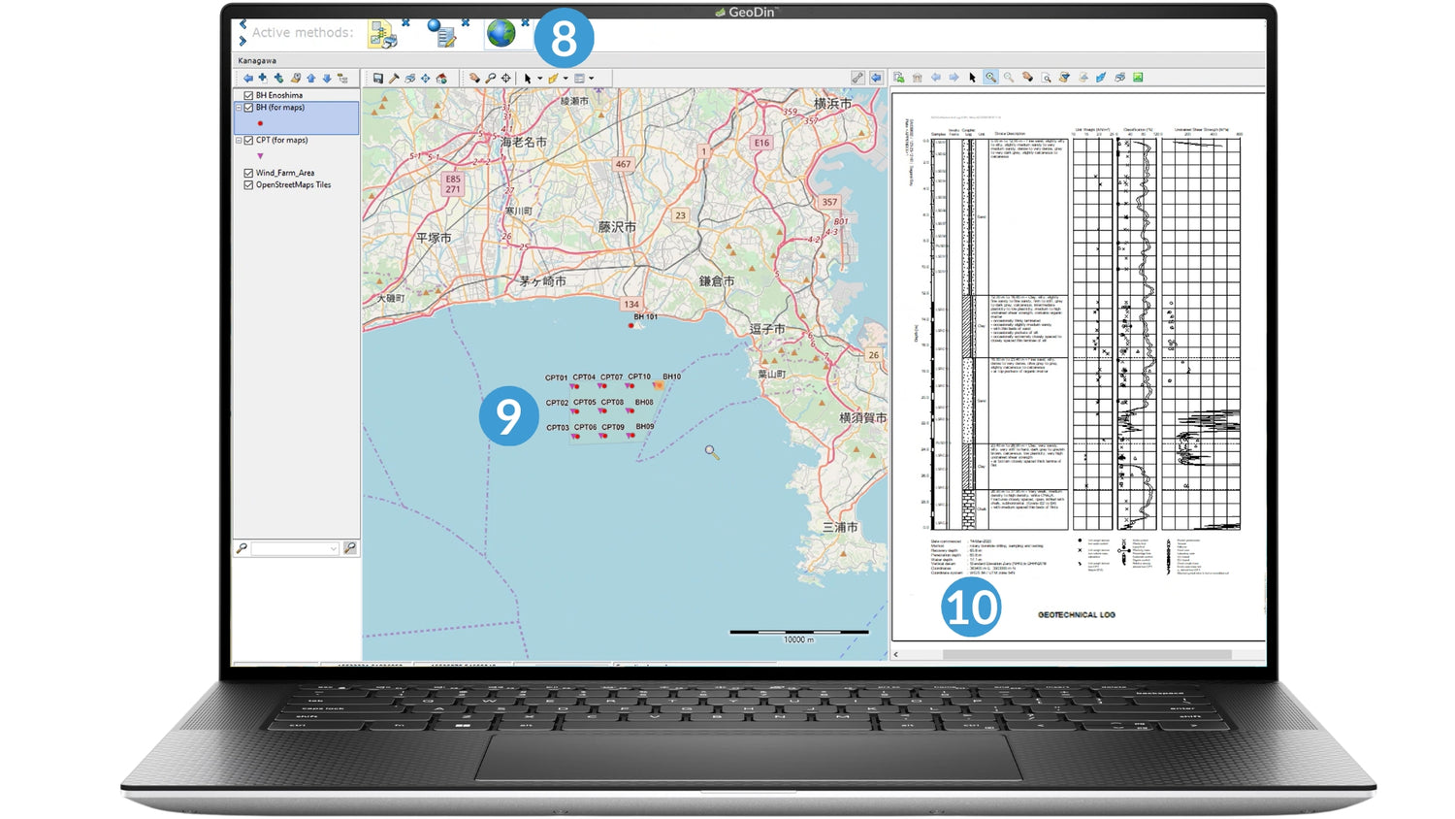Click the green image export icon
Viewport: 1455px width, 819px height.
pos(1138,78)
